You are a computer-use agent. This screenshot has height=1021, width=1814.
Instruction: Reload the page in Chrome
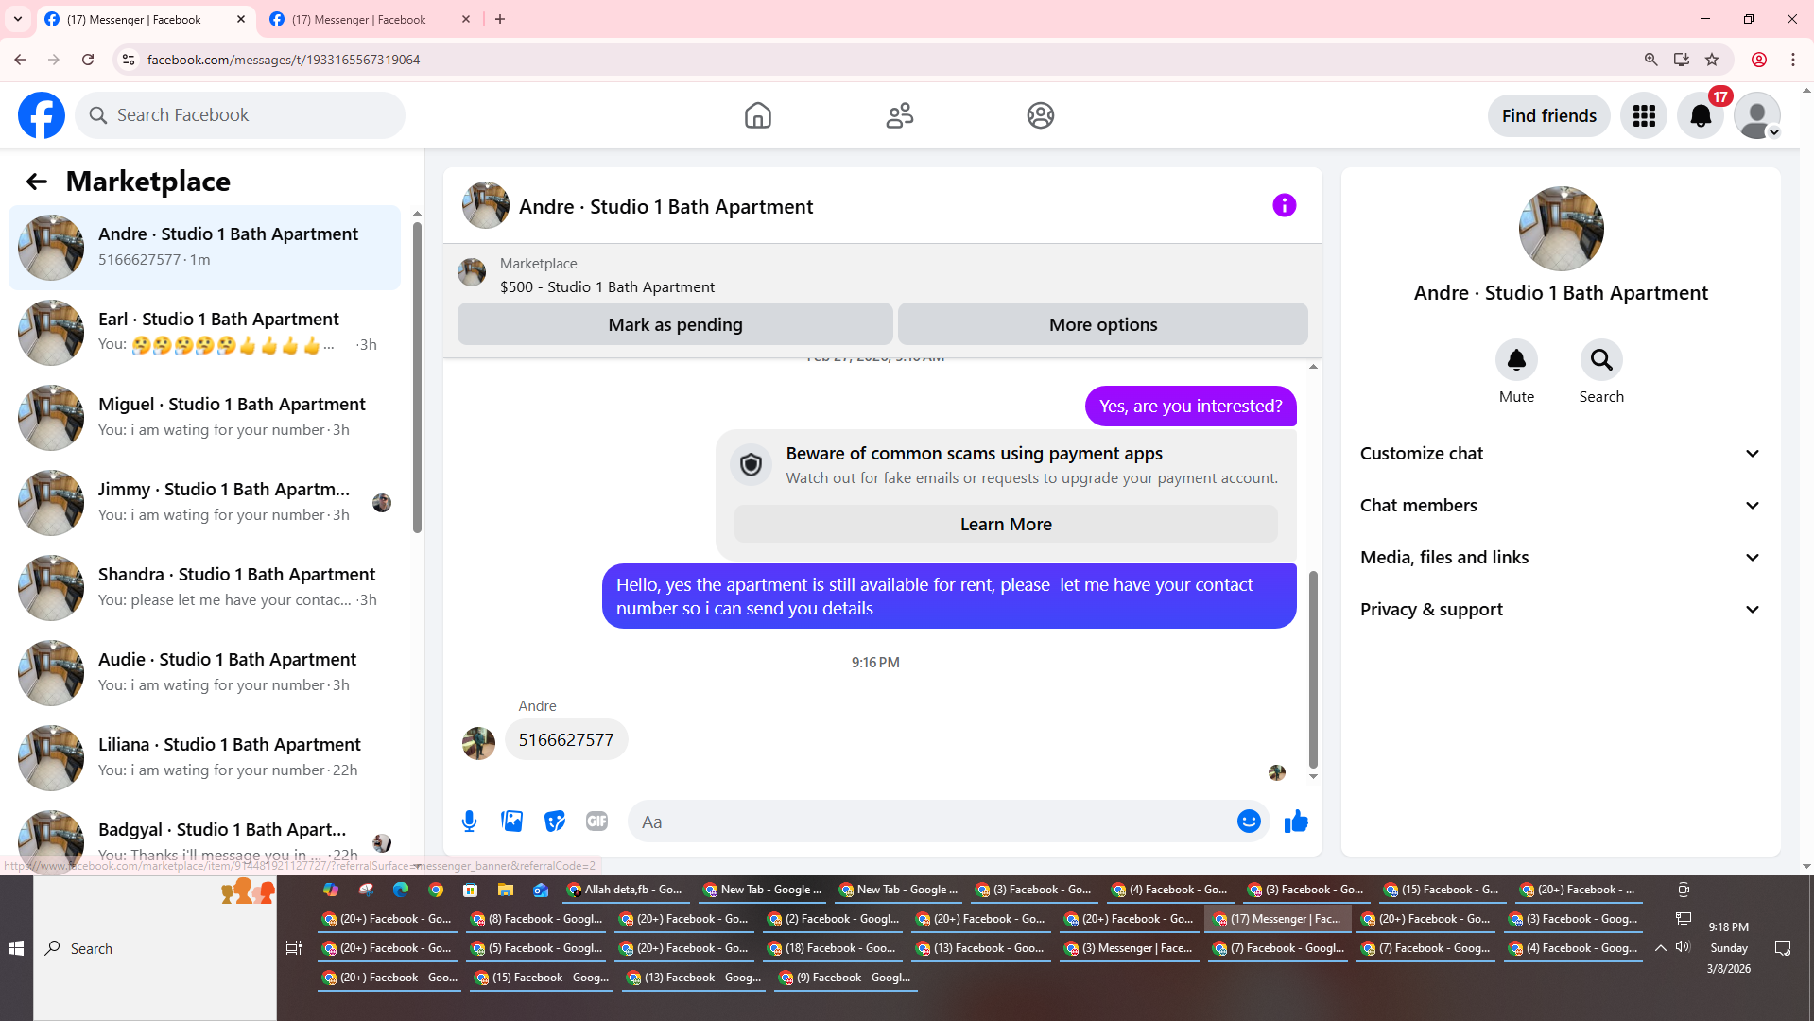(x=88, y=60)
